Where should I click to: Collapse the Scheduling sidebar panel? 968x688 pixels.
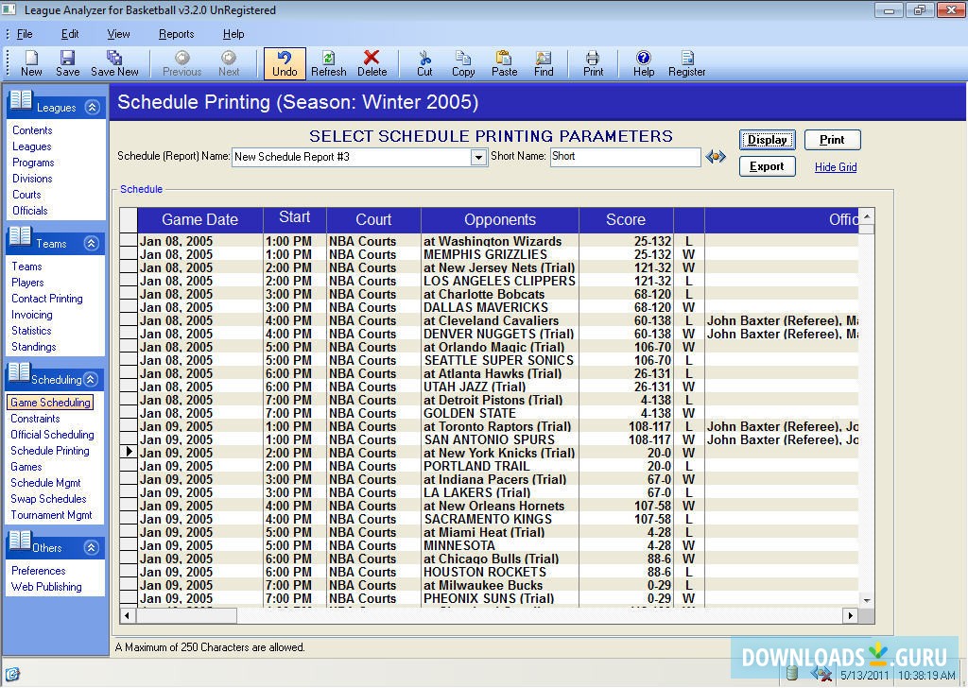coord(92,380)
